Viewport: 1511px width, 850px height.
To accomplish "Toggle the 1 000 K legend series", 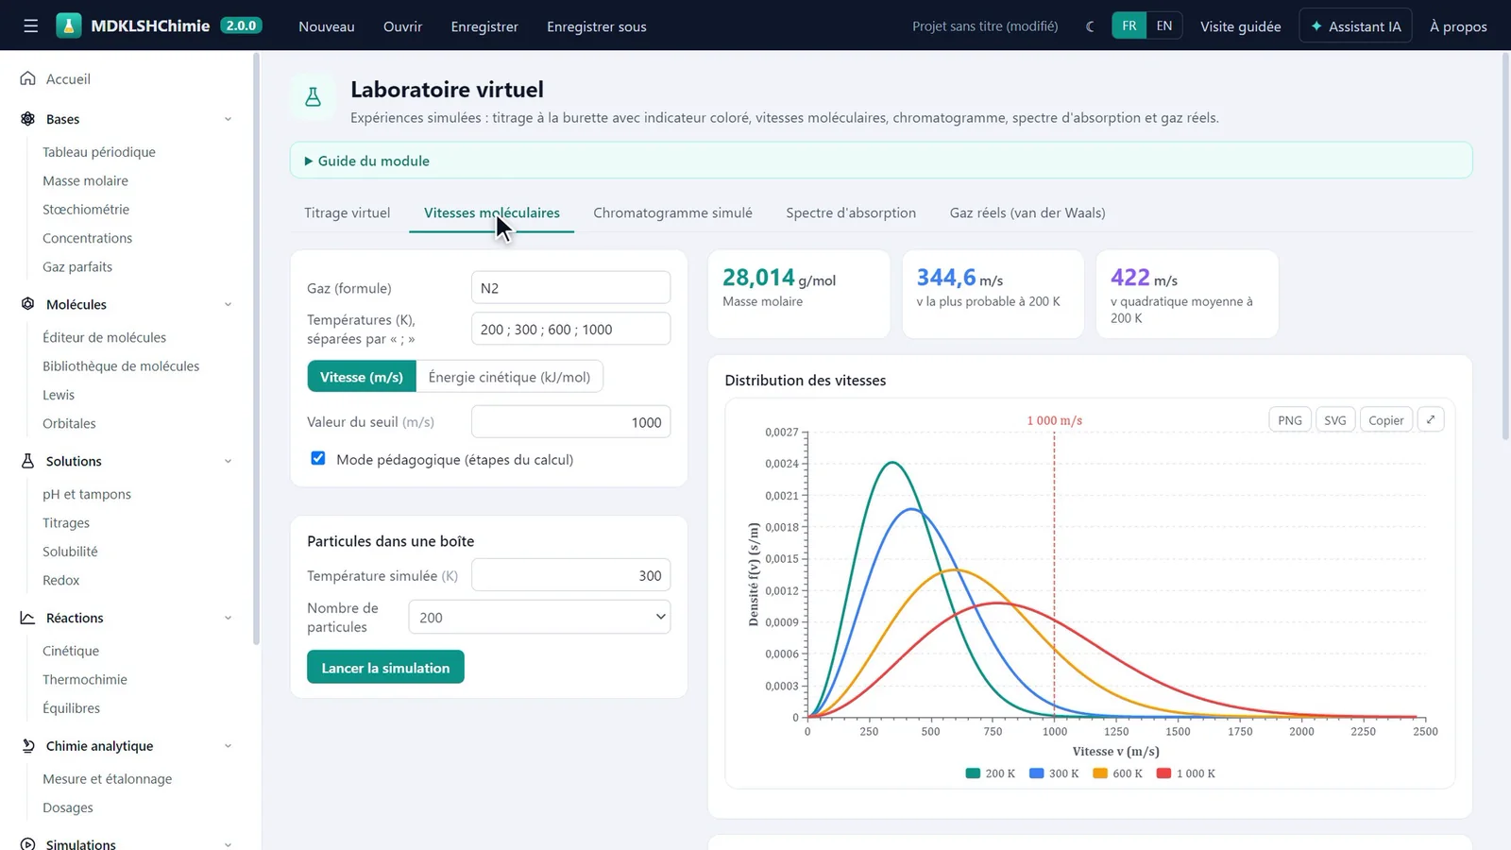I will (1186, 773).
